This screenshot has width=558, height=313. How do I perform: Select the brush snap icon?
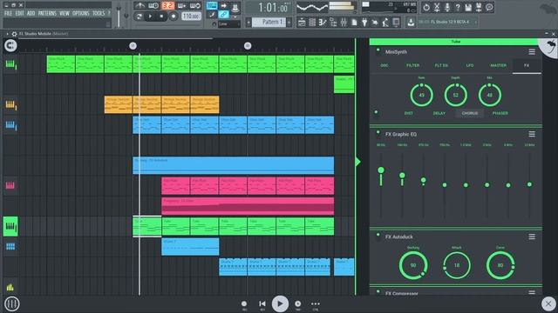[212, 15]
